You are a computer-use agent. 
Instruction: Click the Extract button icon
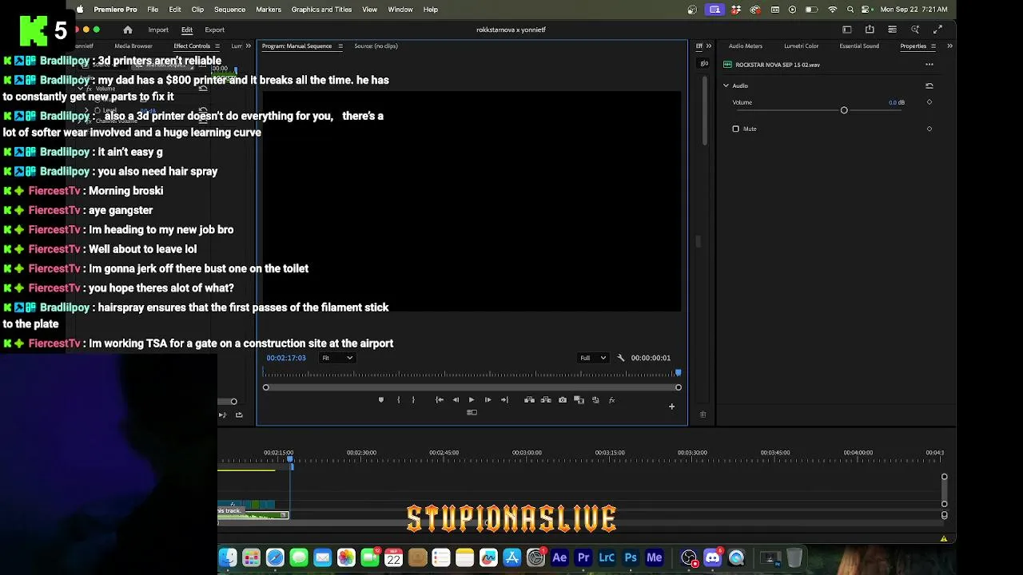(546, 400)
